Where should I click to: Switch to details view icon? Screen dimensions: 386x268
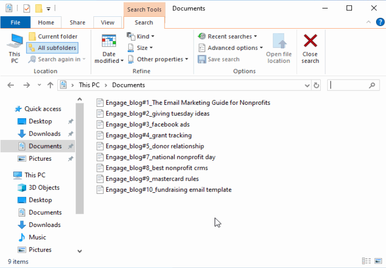[366, 261]
